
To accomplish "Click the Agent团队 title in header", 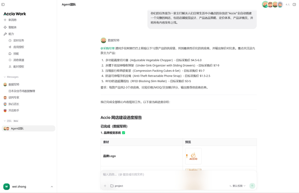I will coord(69,4).
